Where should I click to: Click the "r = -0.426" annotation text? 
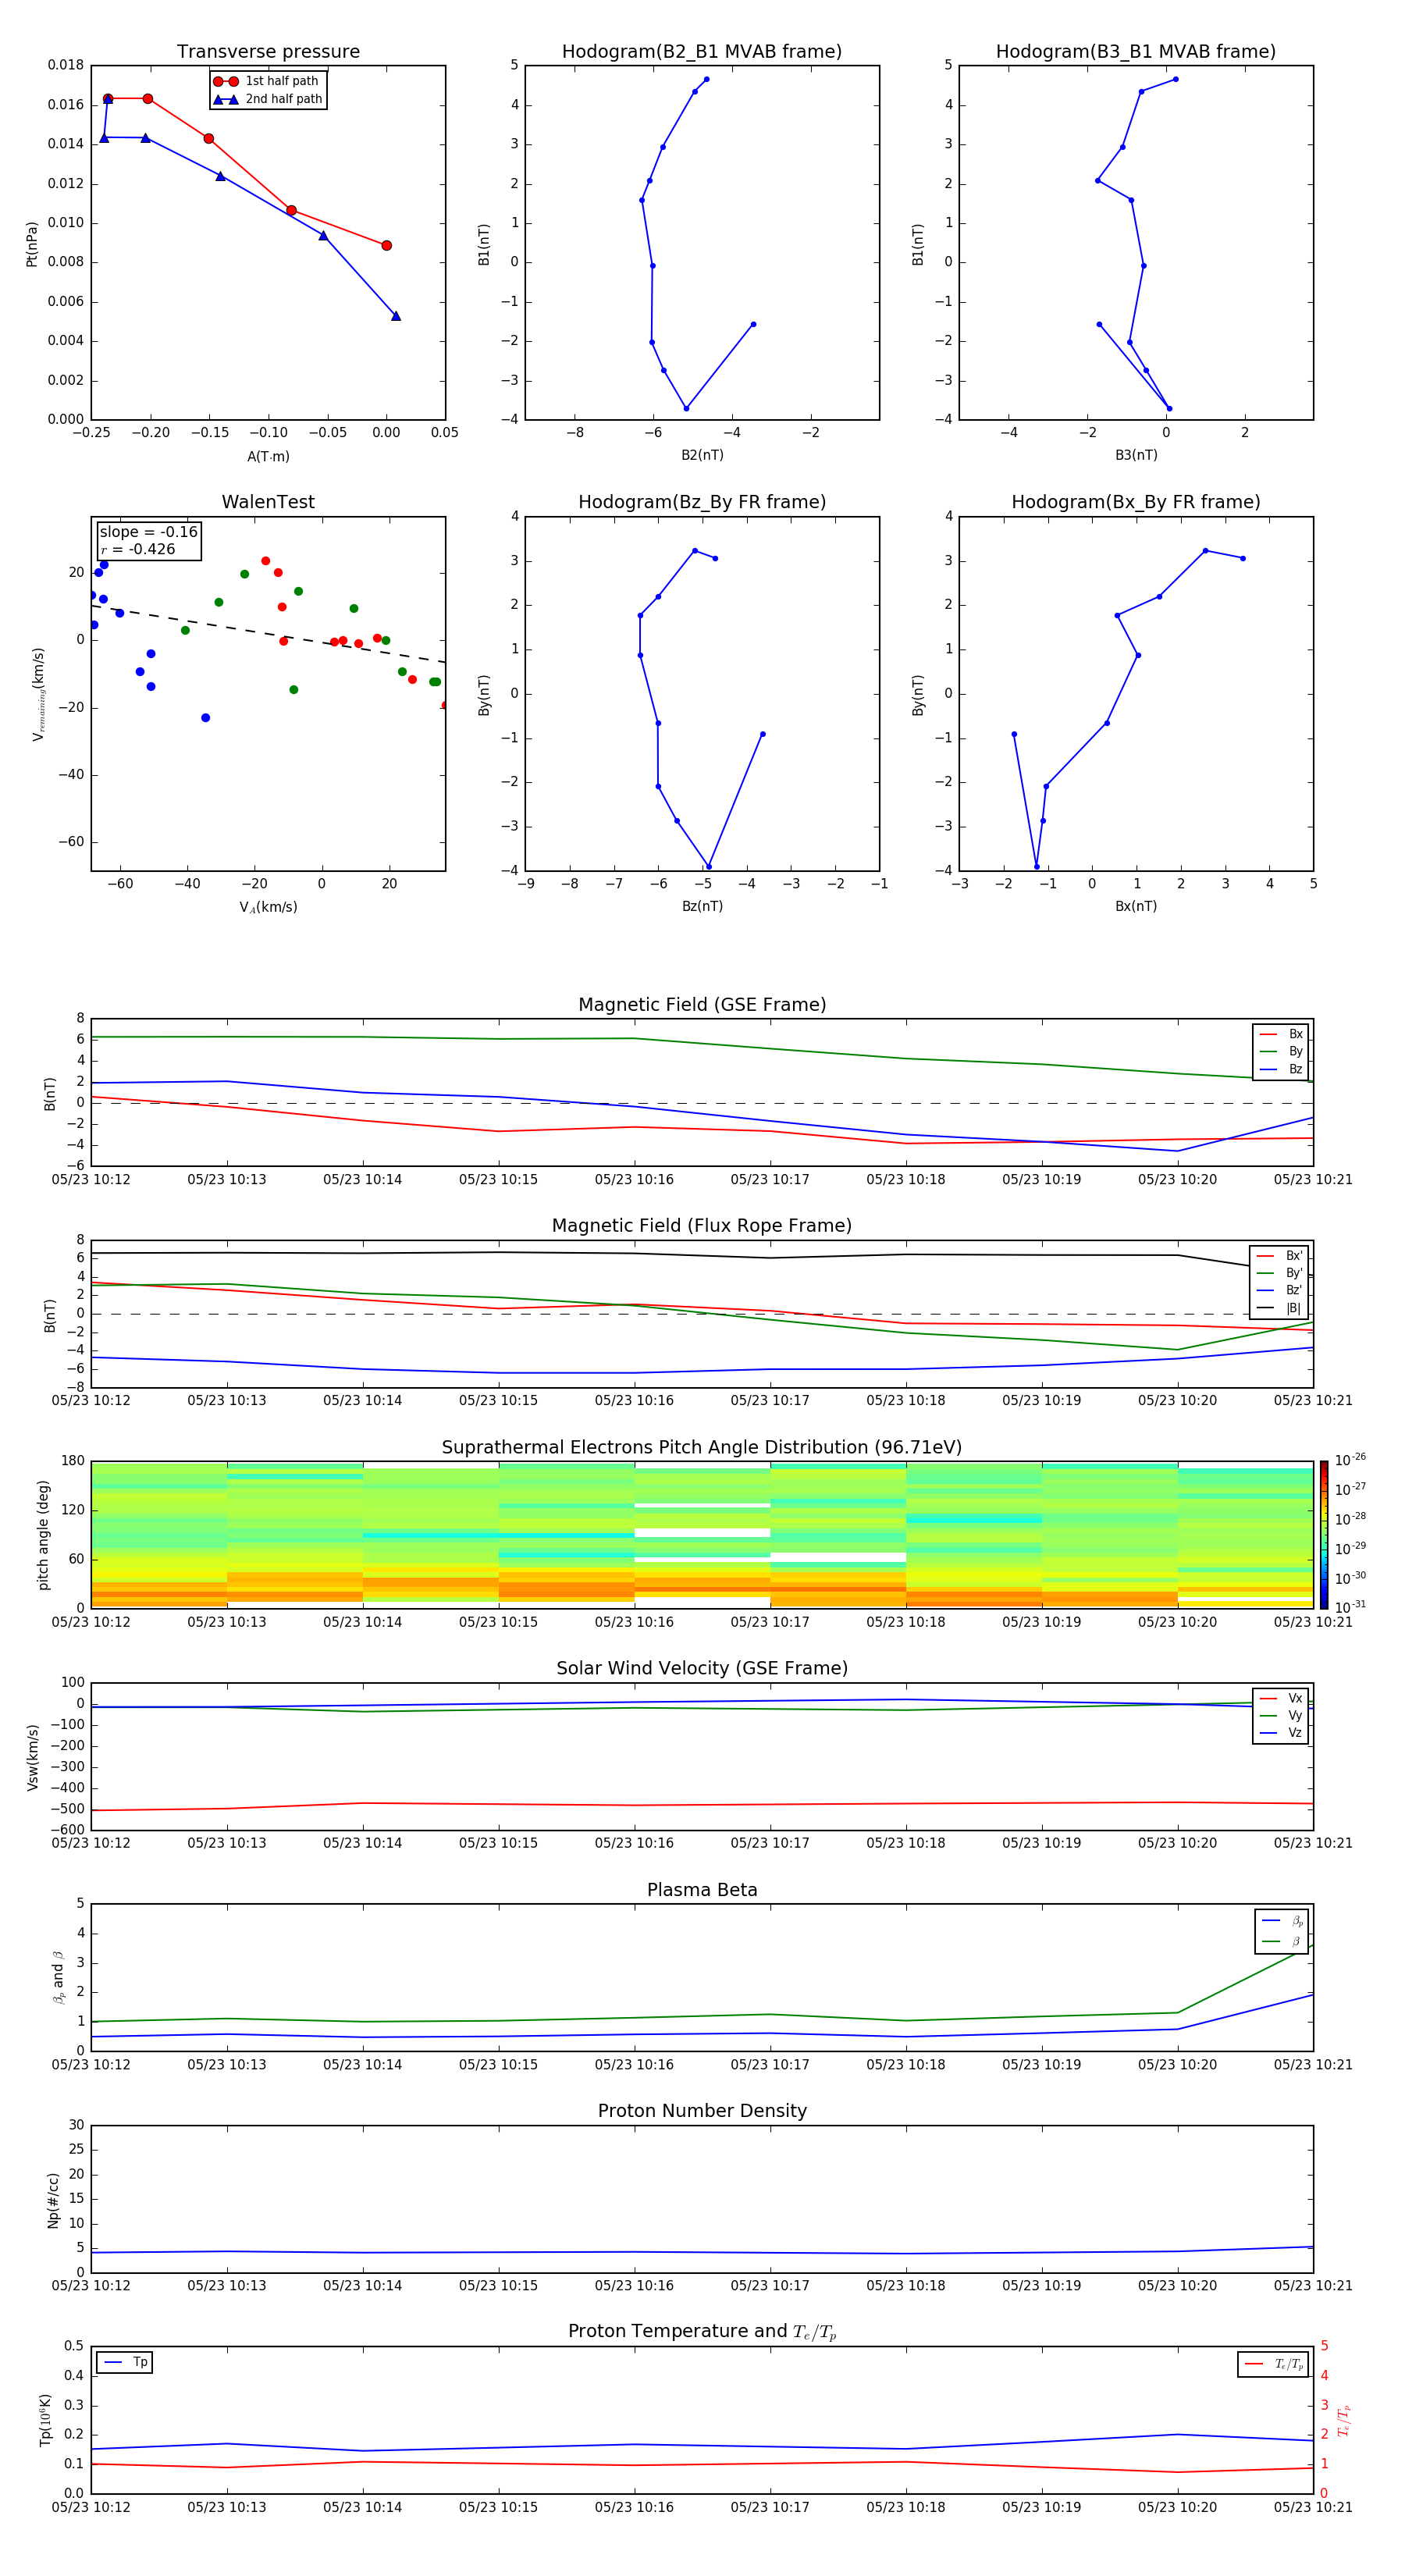tap(138, 549)
